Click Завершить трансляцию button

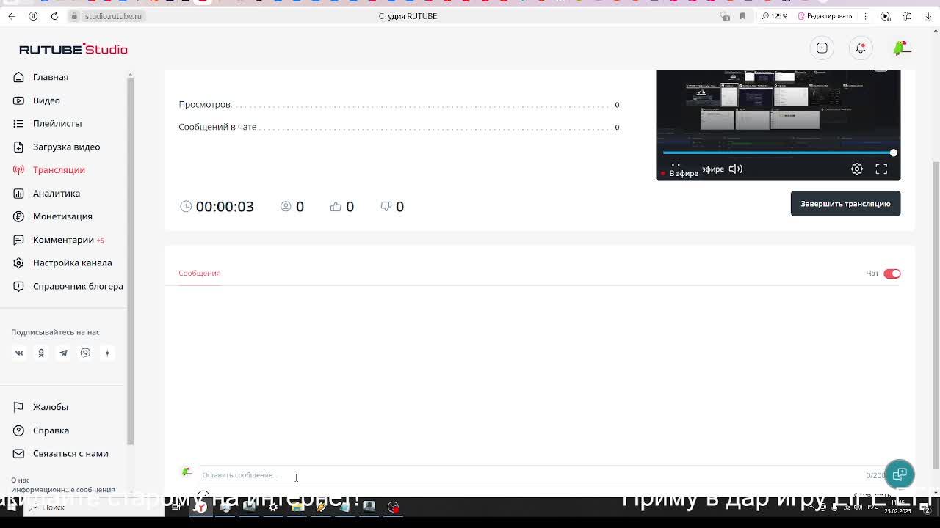coord(845,204)
